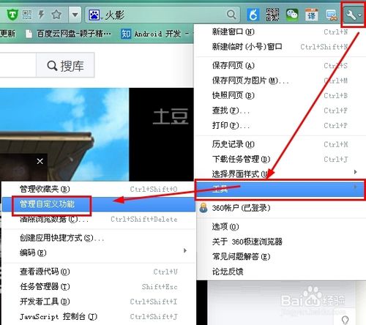The height and width of the screenshot is (325, 366).
Task: Open the wrench tools menu button
Action: coord(353,15)
